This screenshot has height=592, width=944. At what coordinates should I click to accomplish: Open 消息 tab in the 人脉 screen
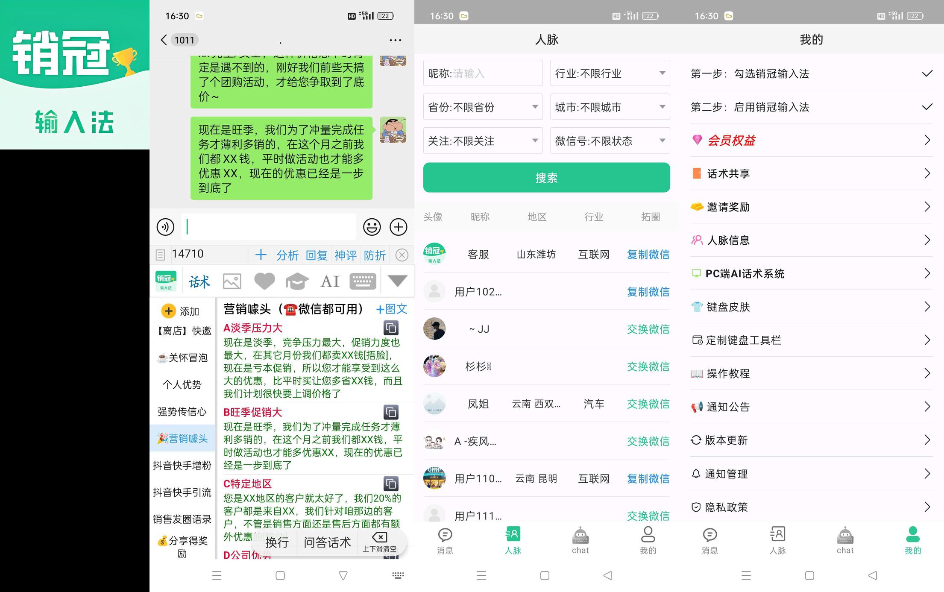point(445,541)
